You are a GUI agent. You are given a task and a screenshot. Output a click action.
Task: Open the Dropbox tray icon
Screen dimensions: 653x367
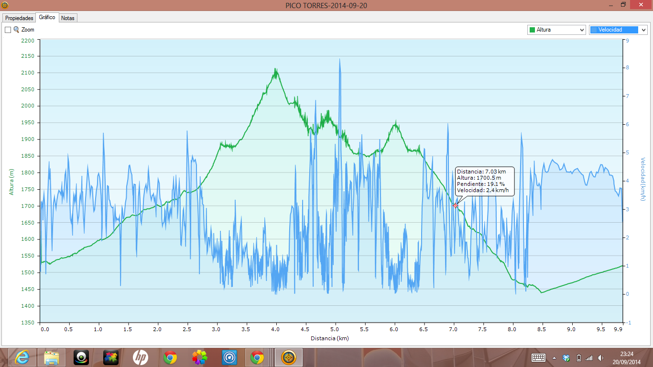(566, 357)
